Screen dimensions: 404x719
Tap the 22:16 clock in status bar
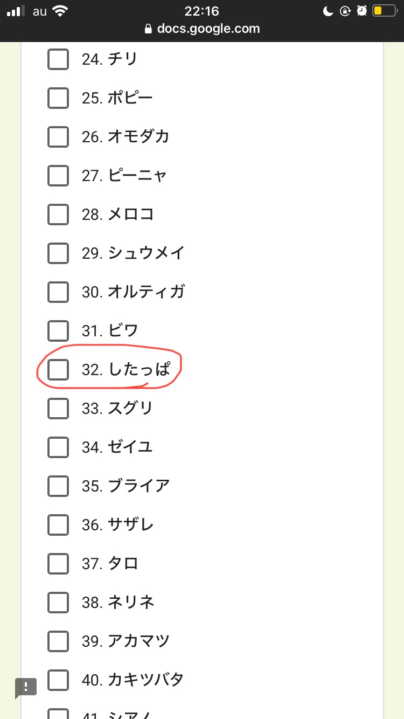point(202,11)
